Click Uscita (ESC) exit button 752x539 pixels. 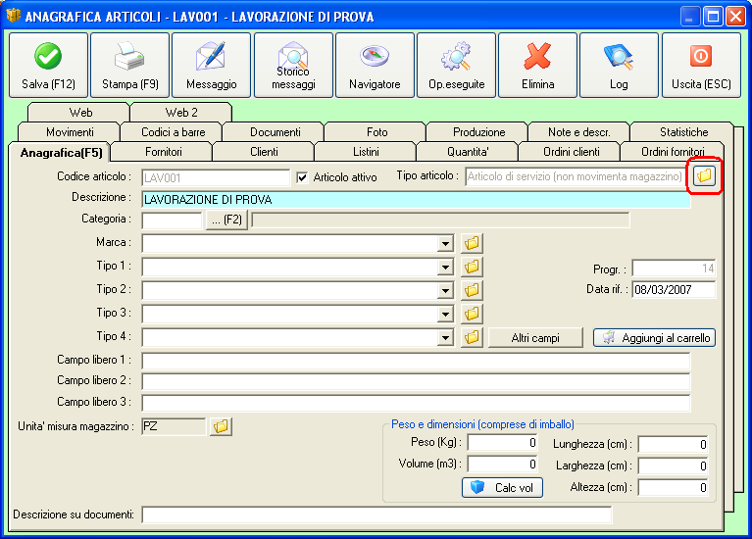(x=701, y=66)
